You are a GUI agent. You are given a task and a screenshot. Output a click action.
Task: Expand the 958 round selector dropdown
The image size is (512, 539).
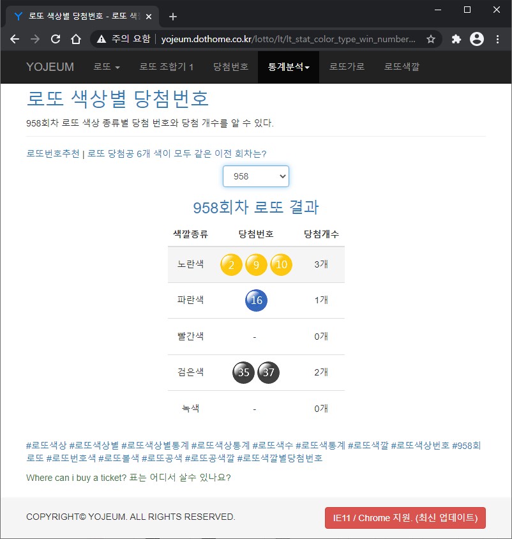click(x=255, y=176)
